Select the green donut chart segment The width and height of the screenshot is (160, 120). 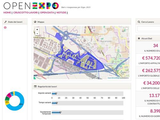7,98
